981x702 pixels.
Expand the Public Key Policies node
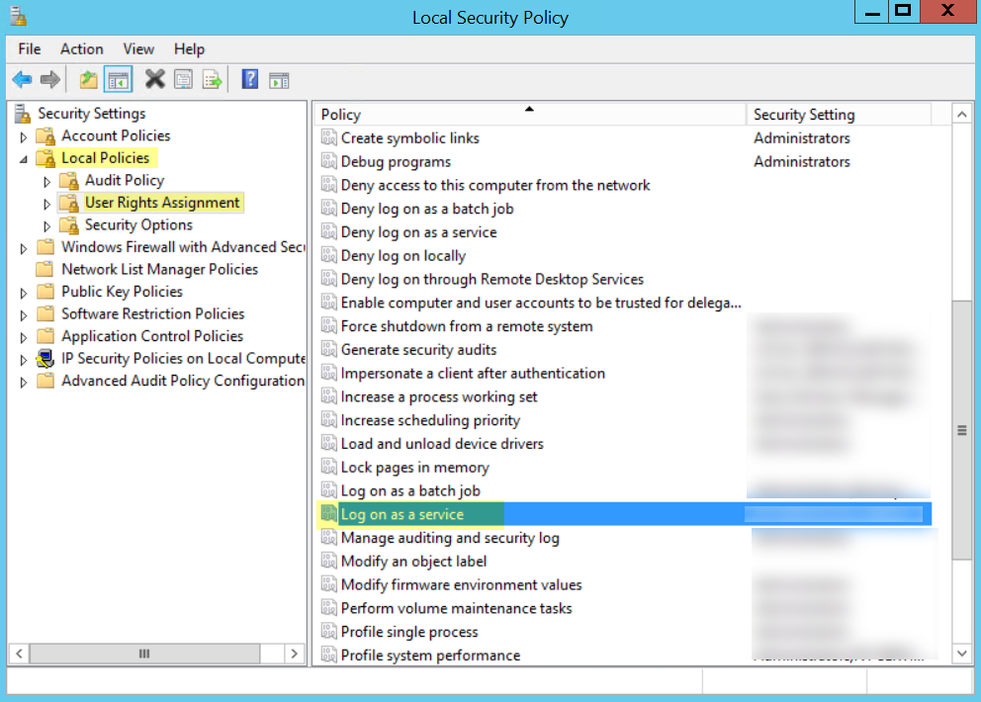[x=22, y=292]
